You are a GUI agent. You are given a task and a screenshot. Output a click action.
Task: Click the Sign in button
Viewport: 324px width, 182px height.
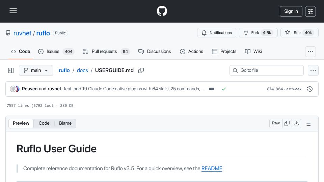(x=291, y=11)
